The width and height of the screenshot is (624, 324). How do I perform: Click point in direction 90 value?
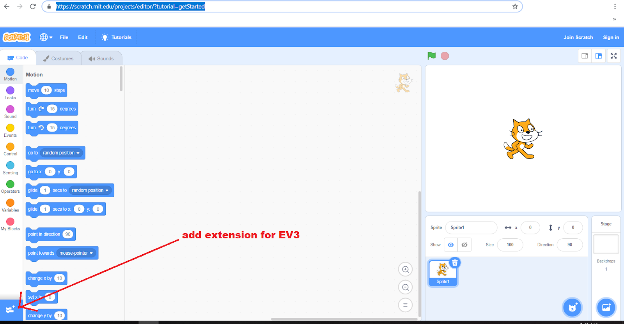pos(68,234)
